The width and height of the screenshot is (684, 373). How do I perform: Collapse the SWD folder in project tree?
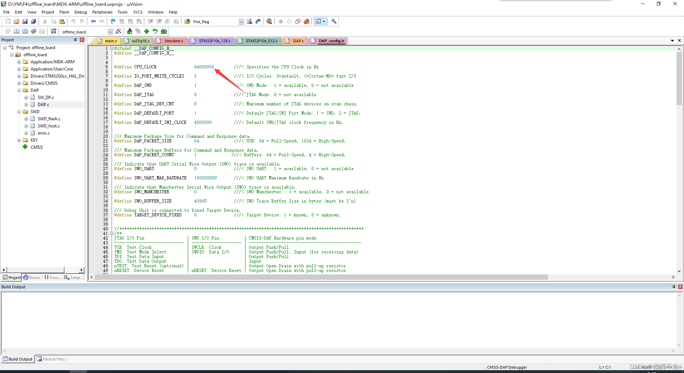tap(19, 112)
